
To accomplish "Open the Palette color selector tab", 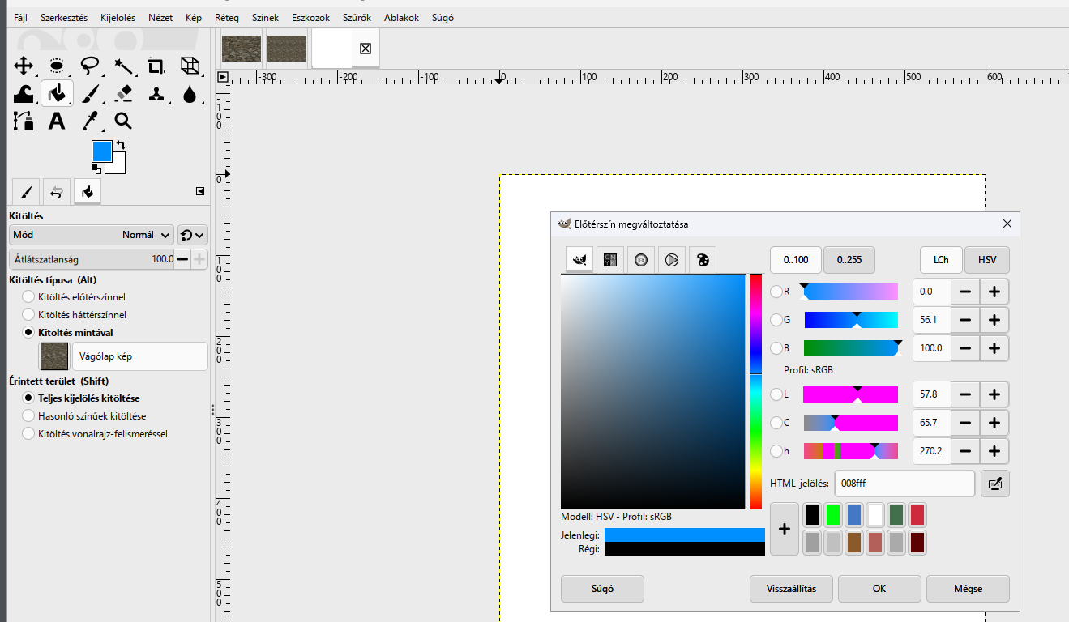I will pyautogui.click(x=703, y=260).
